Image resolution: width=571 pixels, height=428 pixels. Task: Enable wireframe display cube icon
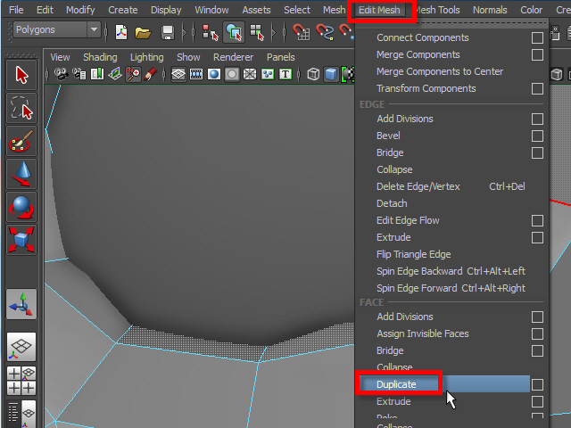point(313,74)
